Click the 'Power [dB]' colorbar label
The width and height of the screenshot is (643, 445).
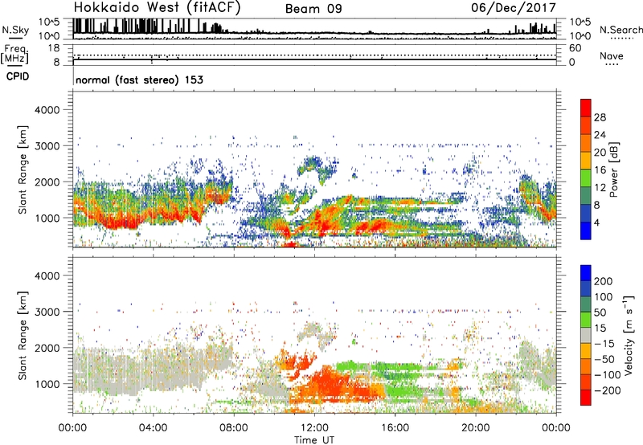point(614,170)
